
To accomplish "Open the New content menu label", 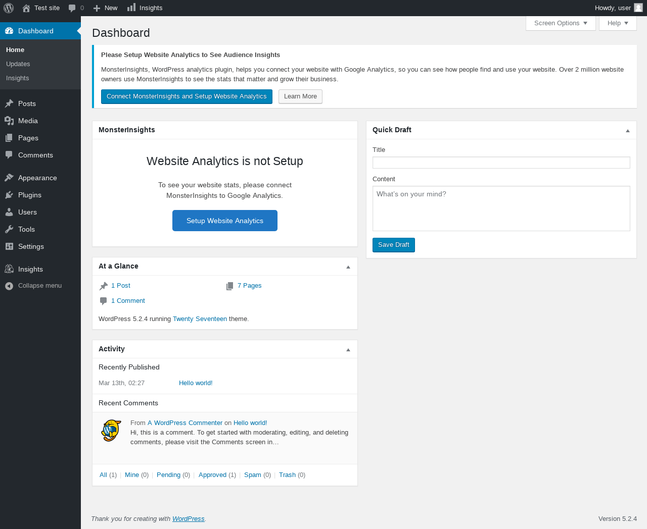I will [x=111, y=8].
